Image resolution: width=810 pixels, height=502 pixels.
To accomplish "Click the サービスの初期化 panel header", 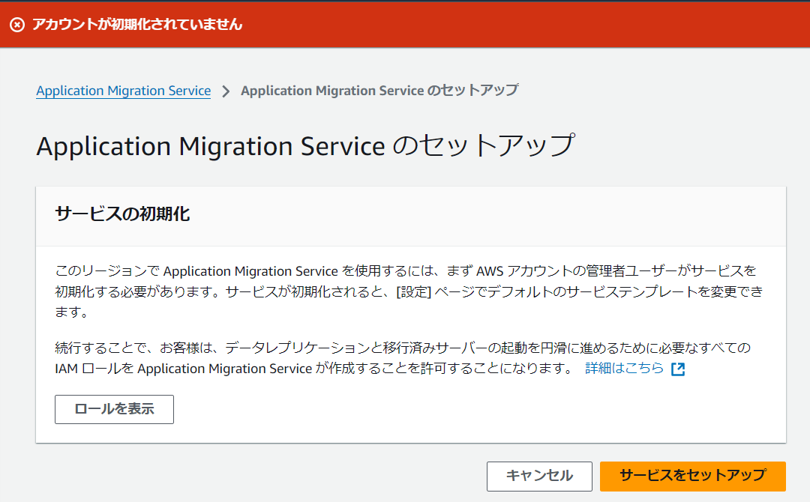I will click(122, 214).
